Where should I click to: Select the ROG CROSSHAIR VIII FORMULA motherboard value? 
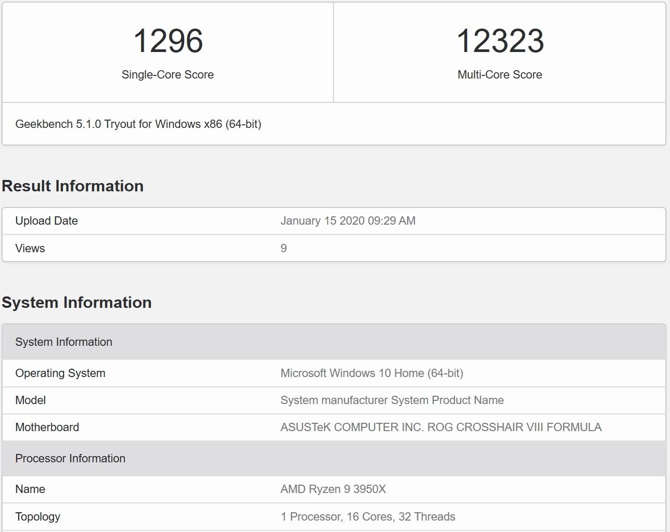(x=441, y=427)
